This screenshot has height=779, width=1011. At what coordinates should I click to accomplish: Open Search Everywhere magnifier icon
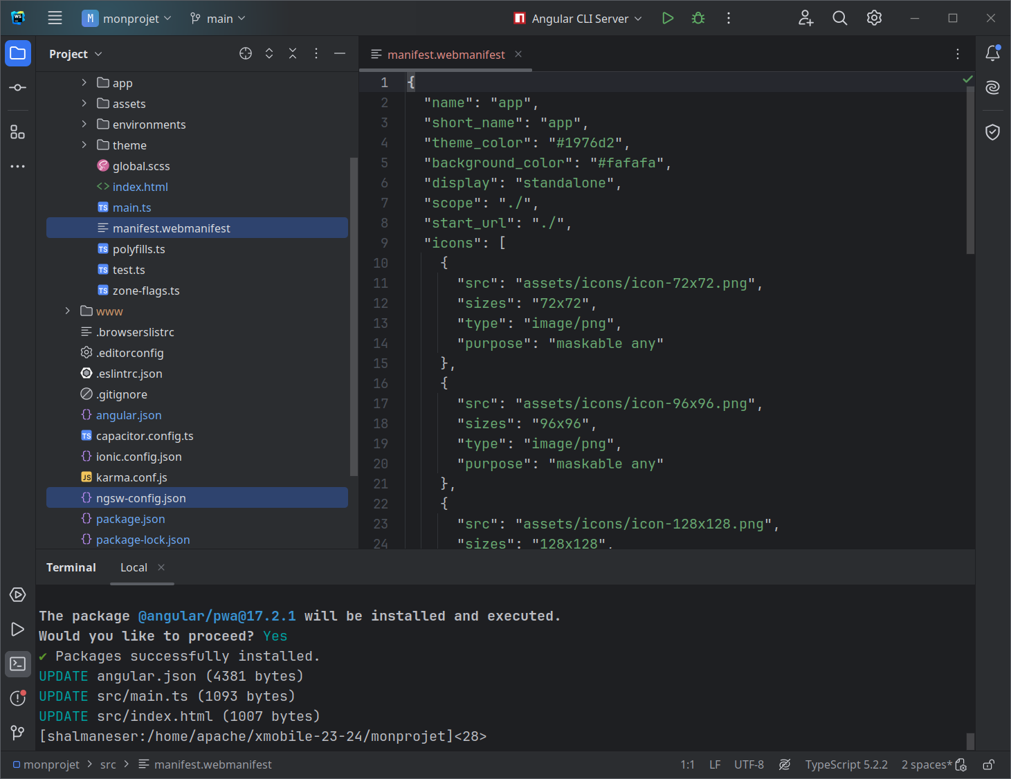pyautogui.click(x=839, y=19)
